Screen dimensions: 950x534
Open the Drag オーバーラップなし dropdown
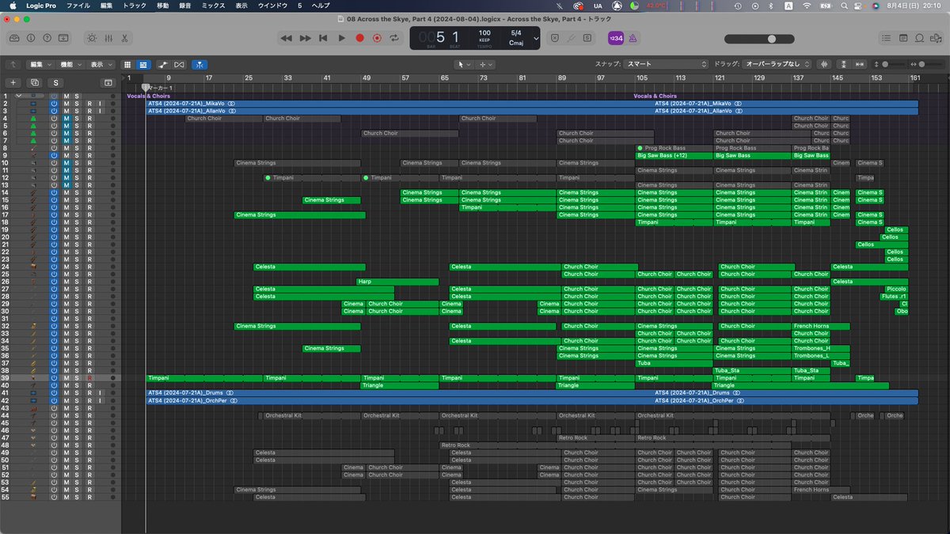point(778,64)
